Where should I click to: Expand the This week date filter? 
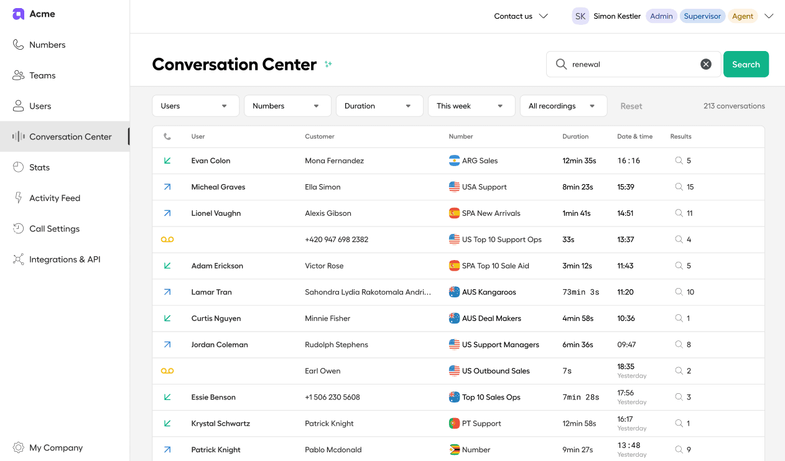point(471,105)
